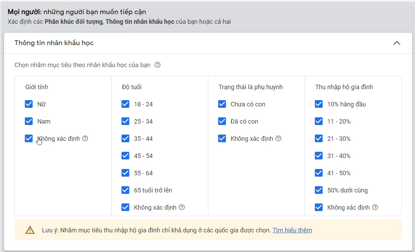Click help icon beside demographic targeting description

(x=157, y=65)
